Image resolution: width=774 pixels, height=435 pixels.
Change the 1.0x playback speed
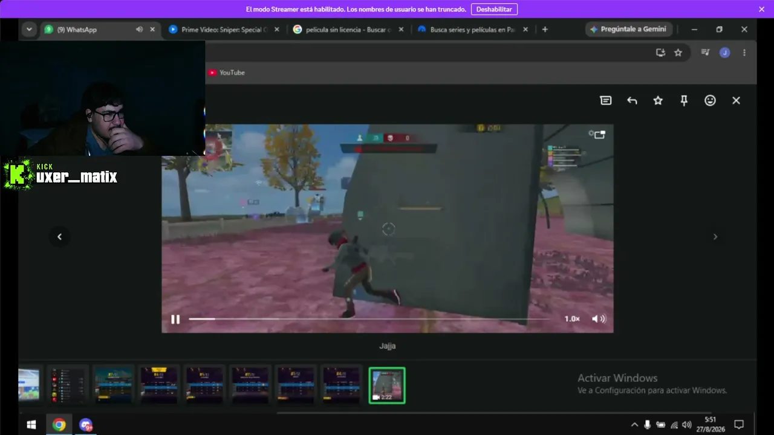click(572, 319)
